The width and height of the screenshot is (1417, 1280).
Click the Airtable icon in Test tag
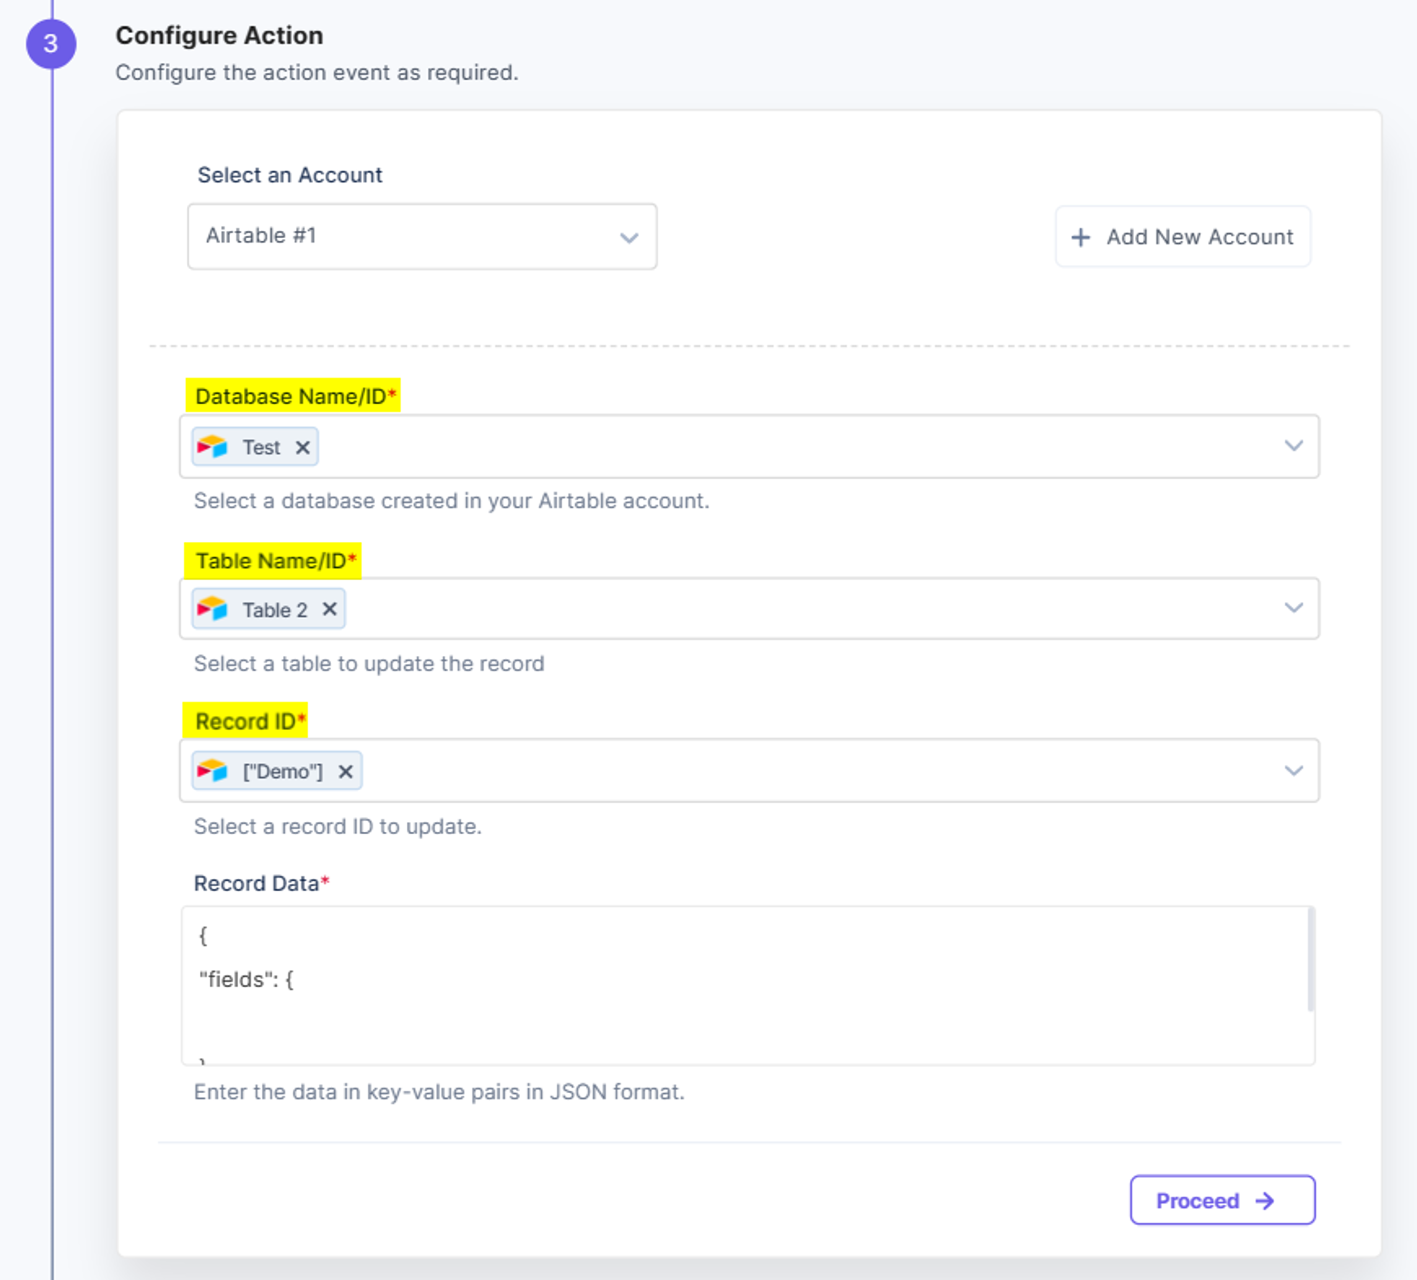click(x=212, y=446)
